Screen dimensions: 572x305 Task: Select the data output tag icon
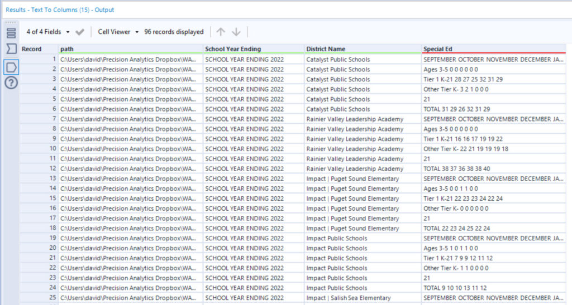[x=11, y=67]
